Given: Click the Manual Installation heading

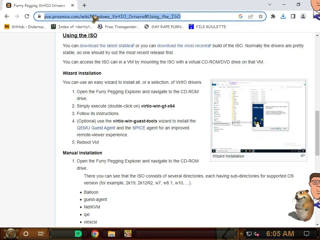Looking at the screenshot, I should pos(82,153).
